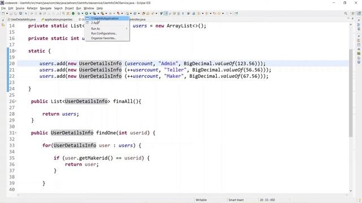Click the External Tools launch icon

point(102,14)
